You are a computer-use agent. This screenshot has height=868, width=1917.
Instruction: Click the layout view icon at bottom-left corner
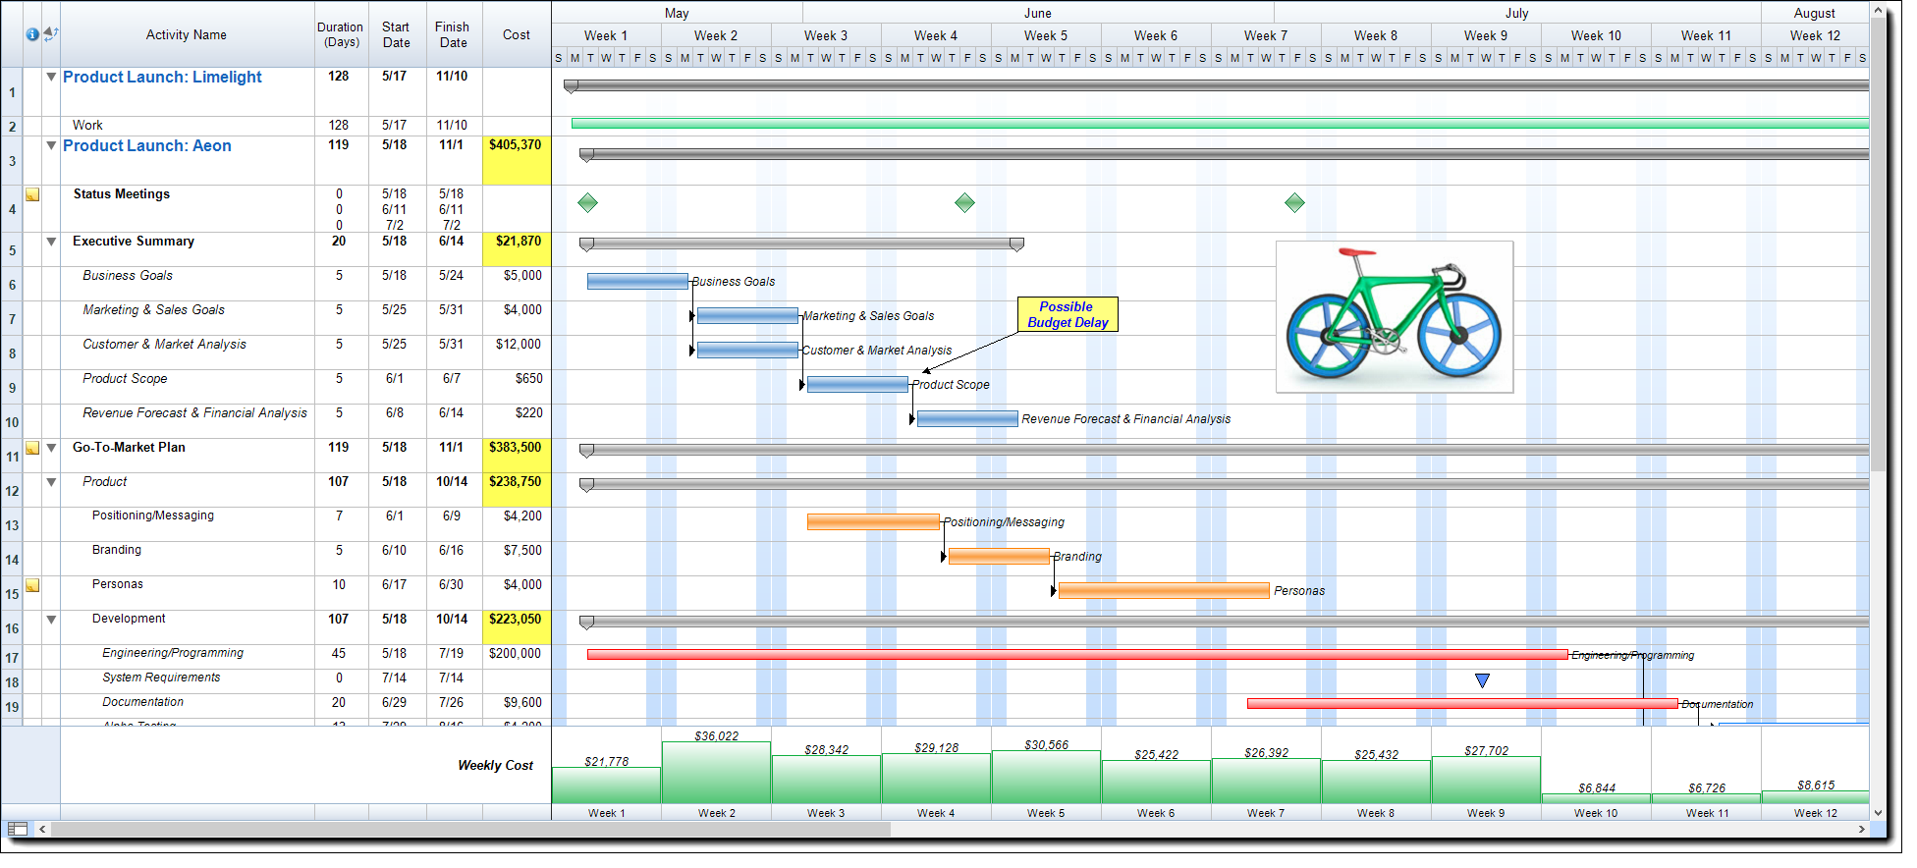click(17, 830)
